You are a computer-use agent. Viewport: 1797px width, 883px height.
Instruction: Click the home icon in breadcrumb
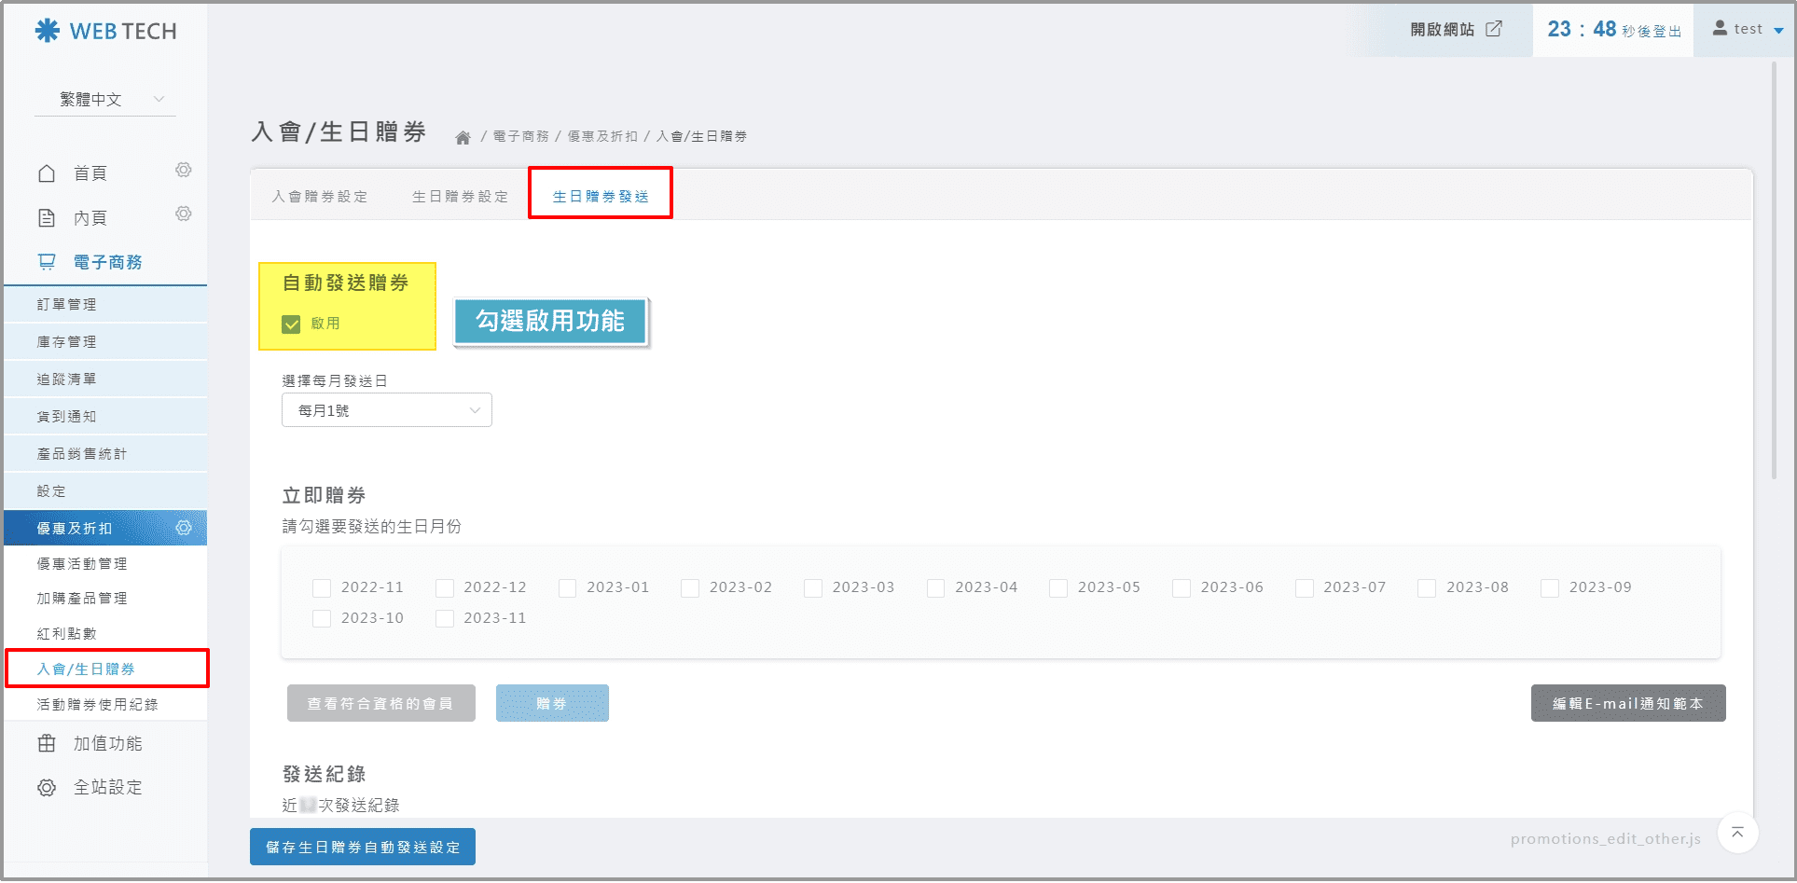pyautogui.click(x=463, y=138)
